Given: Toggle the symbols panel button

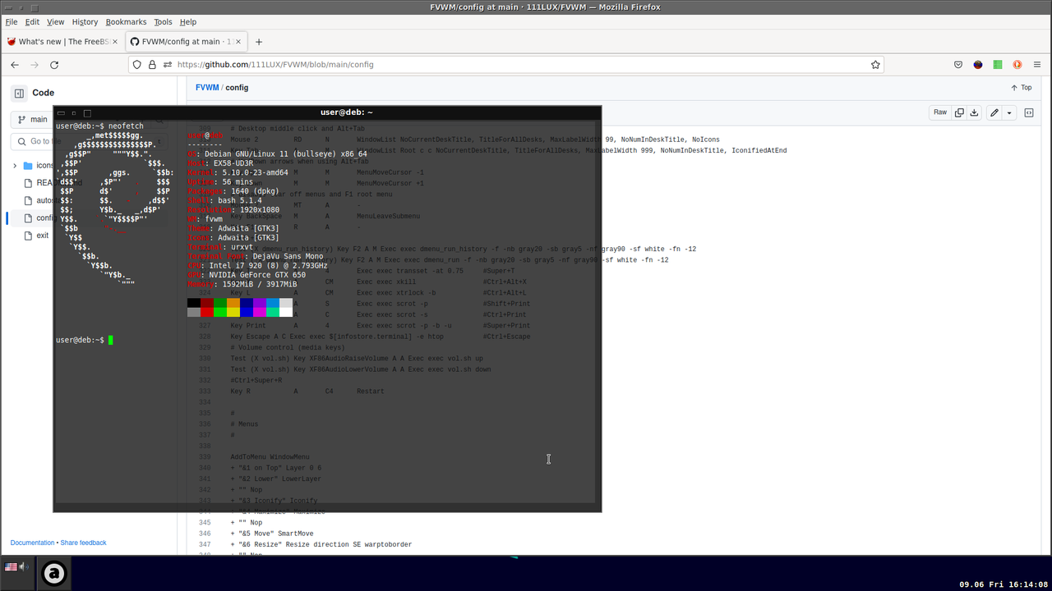Looking at the screenshot, I should [1029, 112].
